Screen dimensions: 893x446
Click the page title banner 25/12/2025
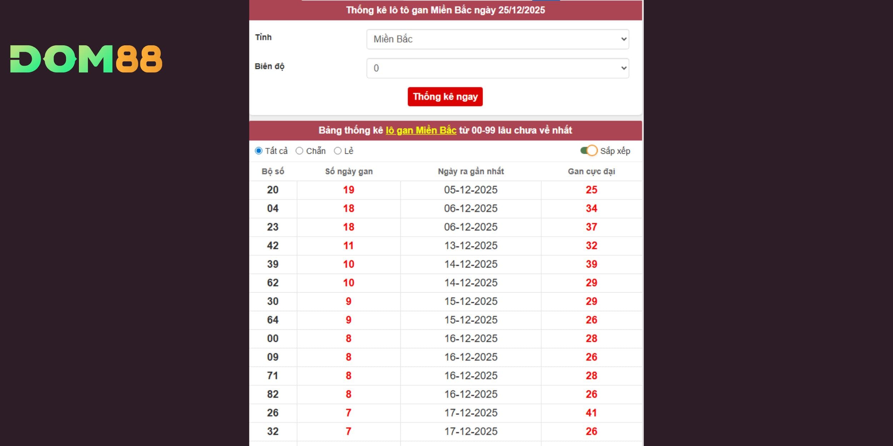(x=445, y=10)
